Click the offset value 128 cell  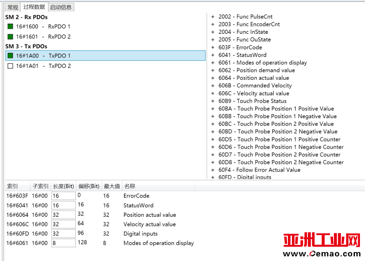[83, 242]
